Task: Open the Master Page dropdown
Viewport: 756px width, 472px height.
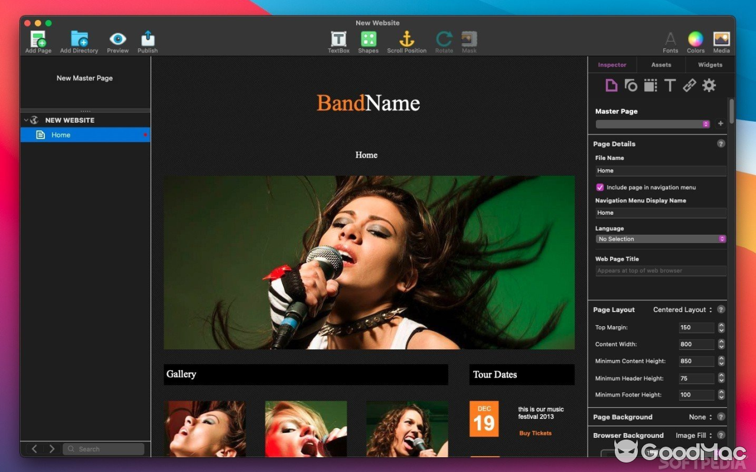Action: point(653,124)
